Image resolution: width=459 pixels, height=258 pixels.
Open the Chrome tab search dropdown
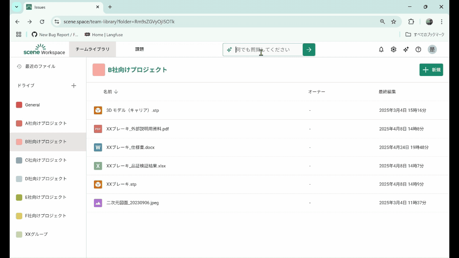(16, 7)
